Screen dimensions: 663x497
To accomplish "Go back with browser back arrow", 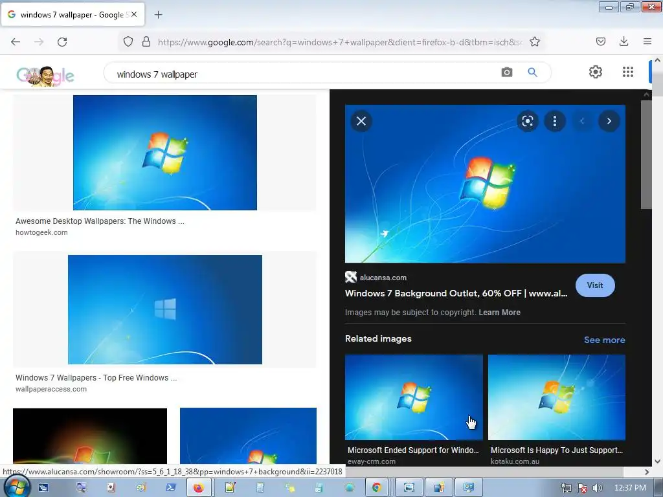I will pos(16,42).
